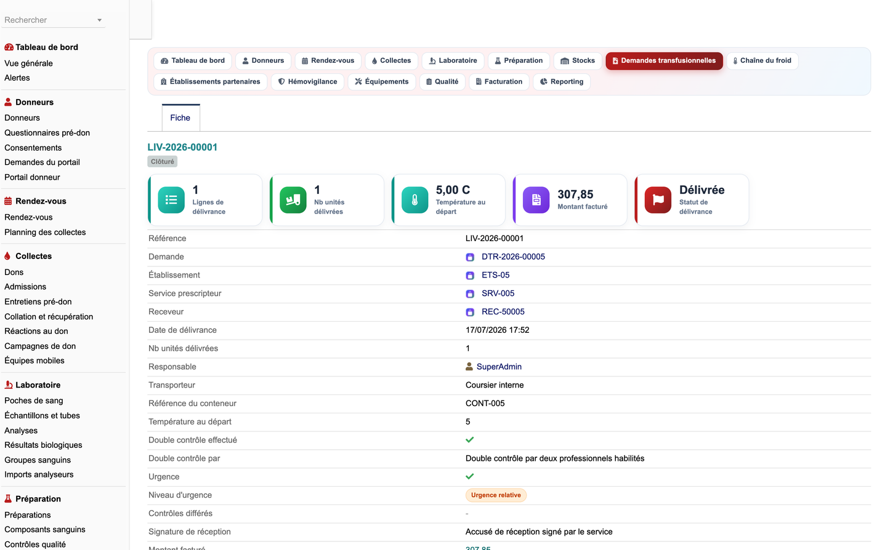Open the Rendez-vous top menu
Screen dimensions: 890x550
point(328,61)
